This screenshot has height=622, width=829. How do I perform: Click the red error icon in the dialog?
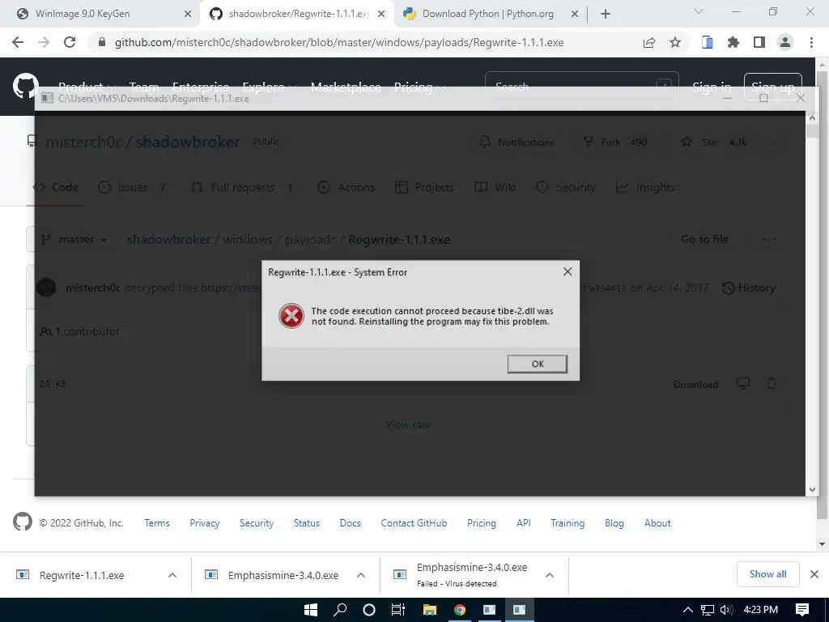291,316
